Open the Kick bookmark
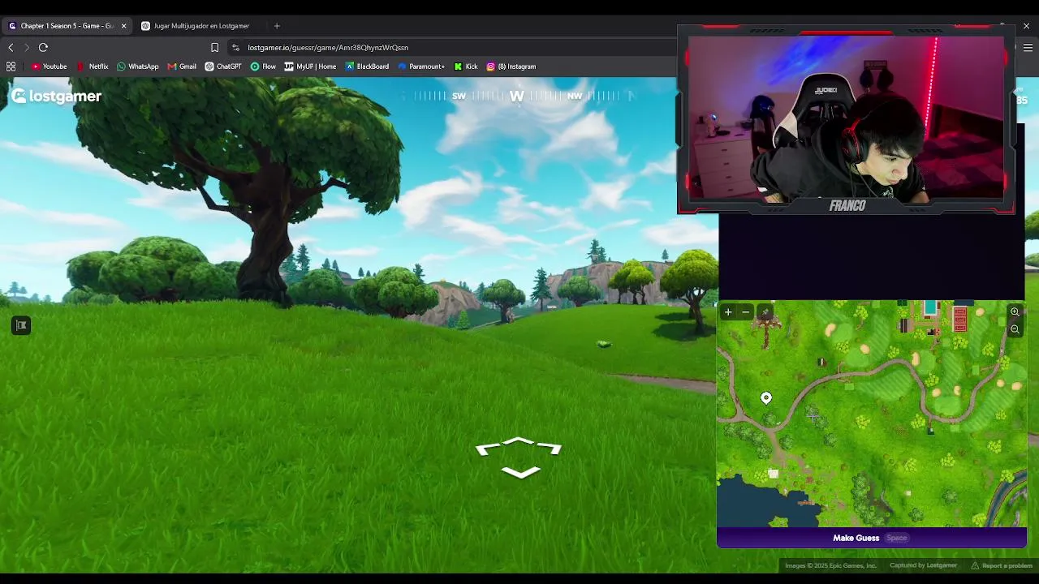This screenshot has width=1039, height=584. coord(466,67)
